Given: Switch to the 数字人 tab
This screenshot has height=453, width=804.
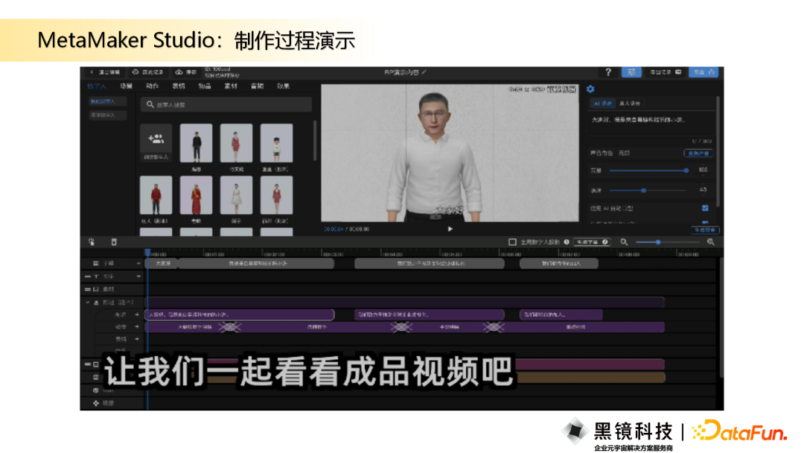Looking at the screenshot, I should point(96,86).
